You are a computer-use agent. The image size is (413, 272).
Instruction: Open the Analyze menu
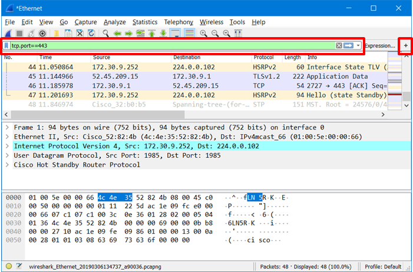[x=114, y=22]
